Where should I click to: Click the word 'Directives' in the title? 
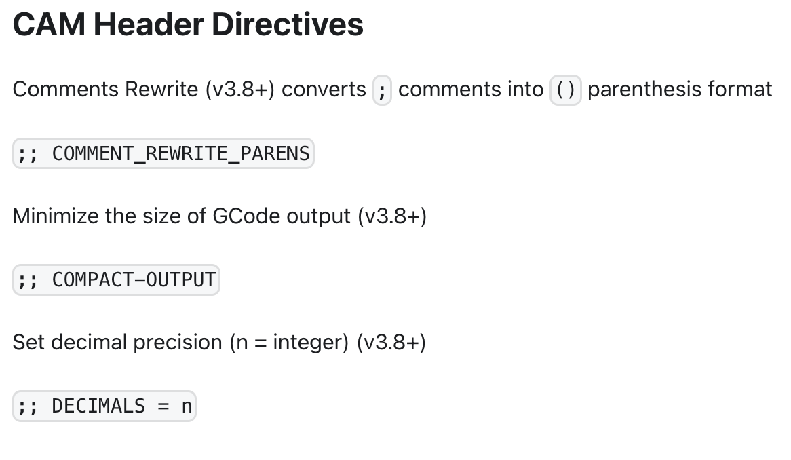click(x=288, y=24)
